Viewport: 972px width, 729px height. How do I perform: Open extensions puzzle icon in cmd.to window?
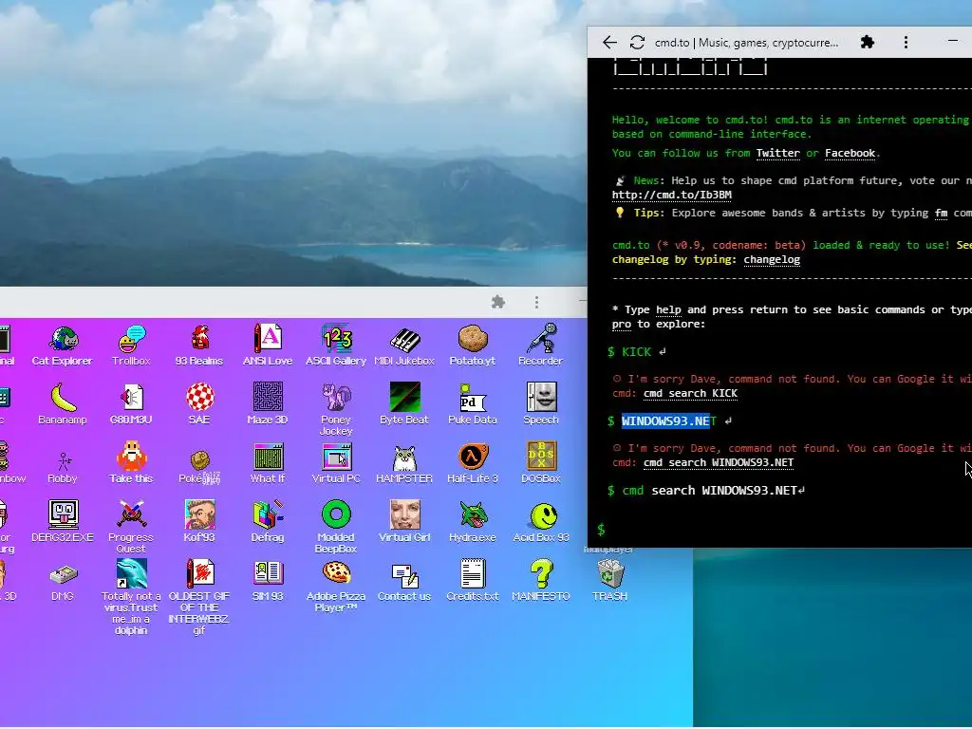pos(868,42)
